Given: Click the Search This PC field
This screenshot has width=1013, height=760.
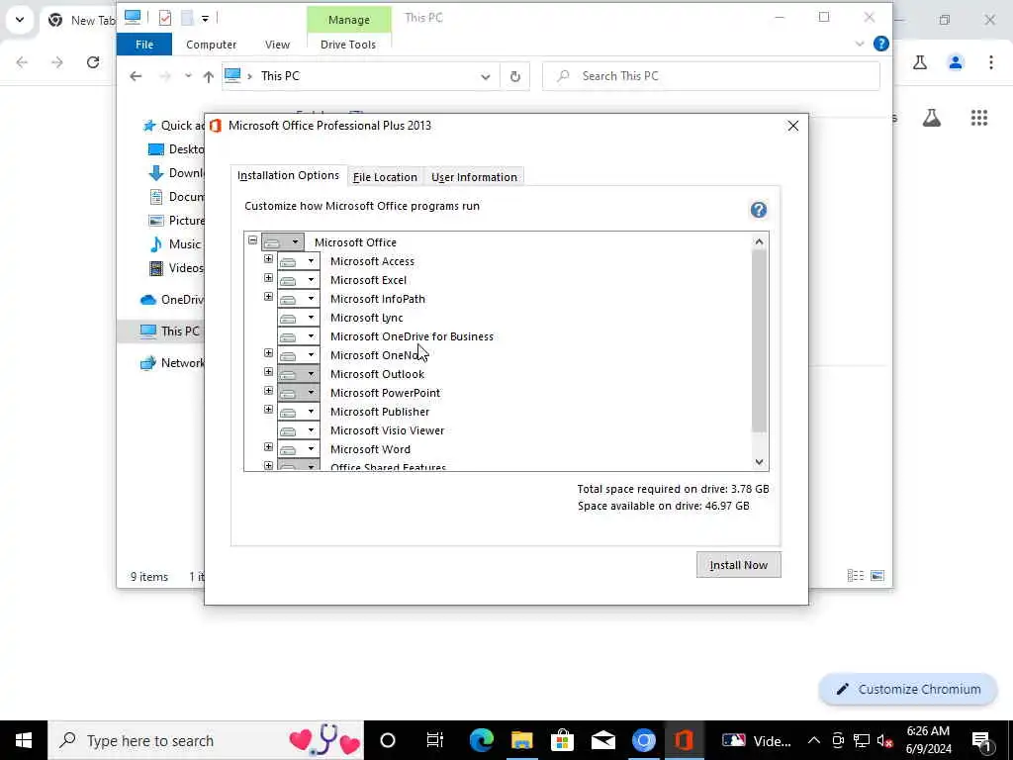Looking at the screenshot, I should [711, 76].
